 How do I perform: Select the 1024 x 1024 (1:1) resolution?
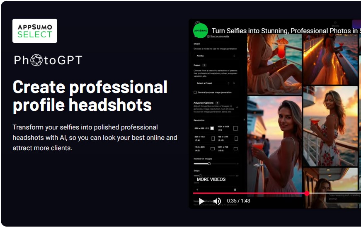tap(228, 128)
